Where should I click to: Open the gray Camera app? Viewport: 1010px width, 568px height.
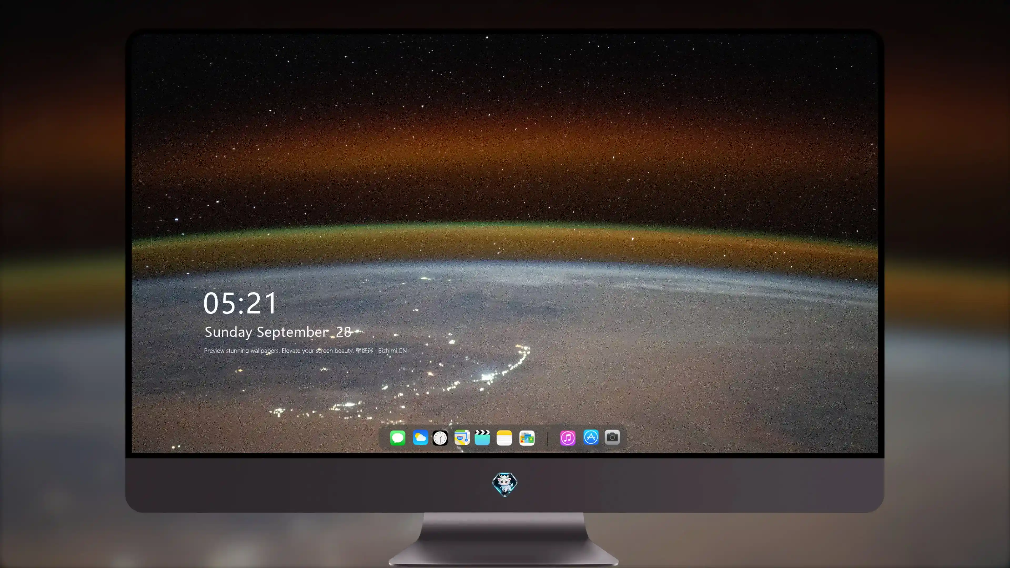(612, 437)
